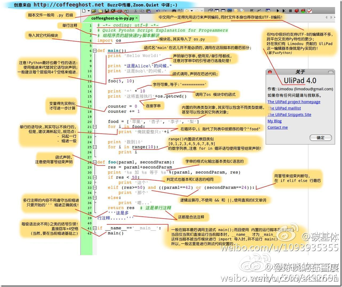Click 'counter += 1' on line 18

pos(124,112)
